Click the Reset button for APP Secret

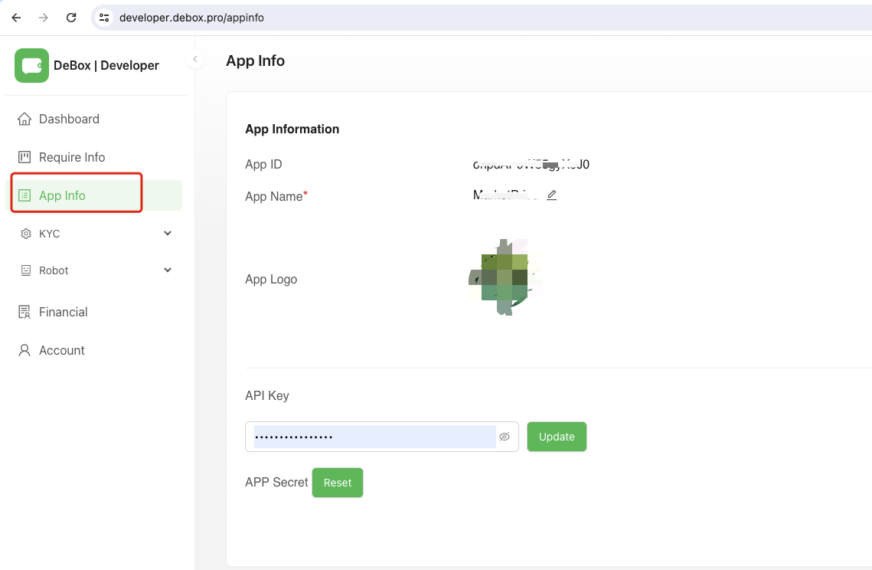pyautogui.click(x=338, y=483)
